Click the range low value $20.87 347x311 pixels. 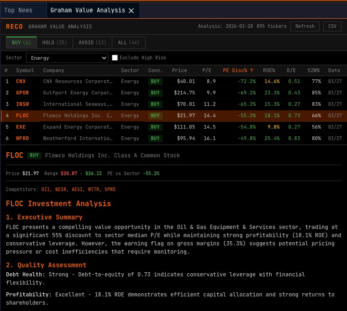pyautogui.click(x=69, y=174)
